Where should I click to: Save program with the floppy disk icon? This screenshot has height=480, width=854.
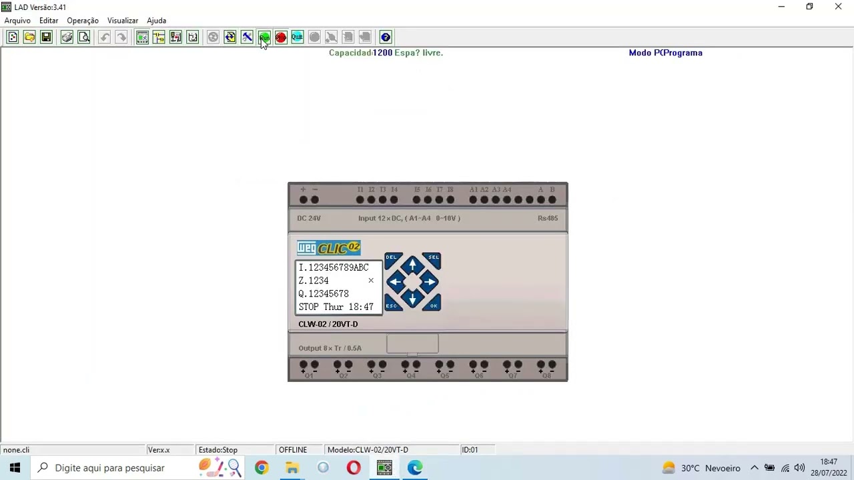coord(46,37)
